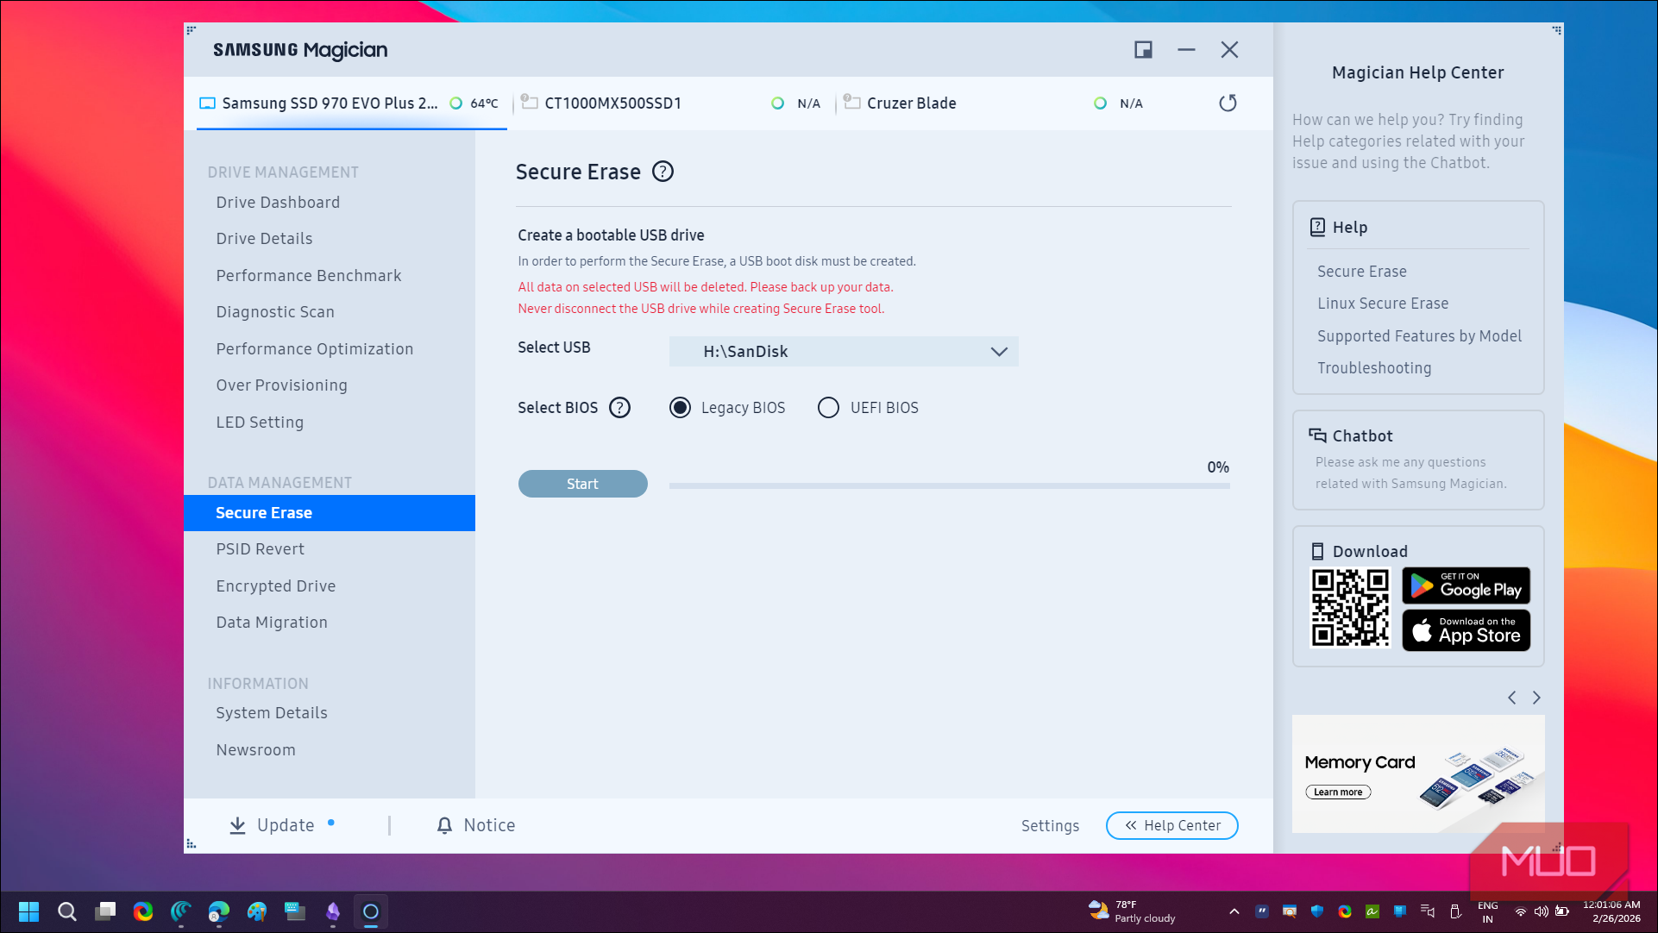Click the Update download icon
The image size is (1658, 933).
pos(237,825)
